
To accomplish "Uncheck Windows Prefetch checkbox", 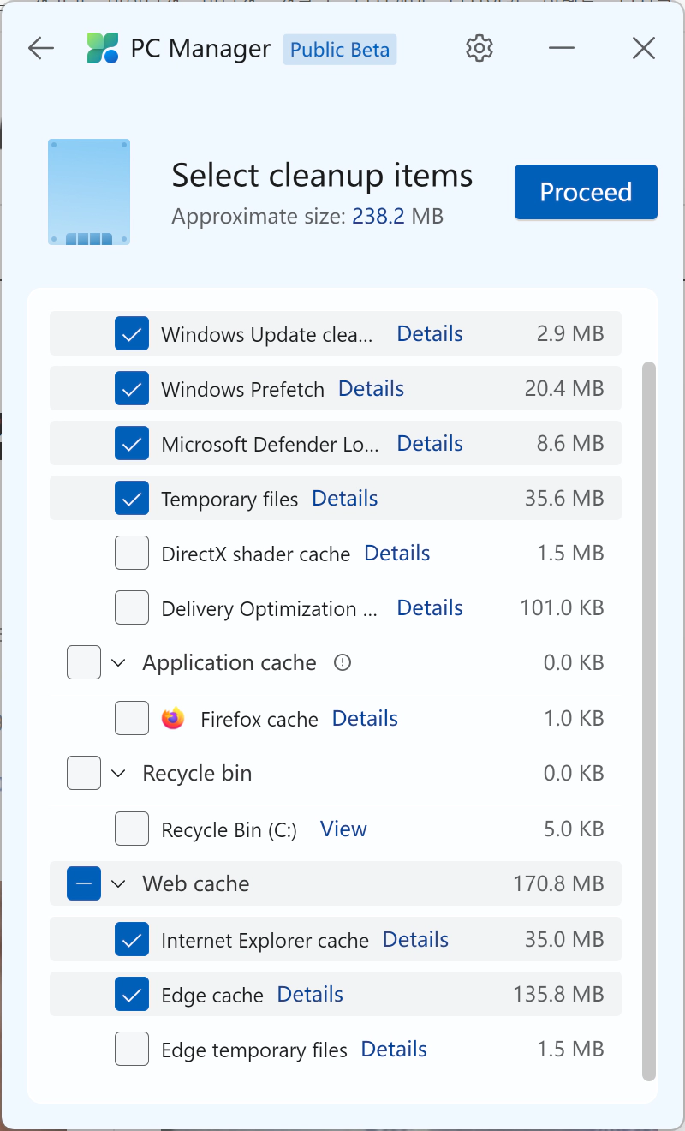I will 132,389.
